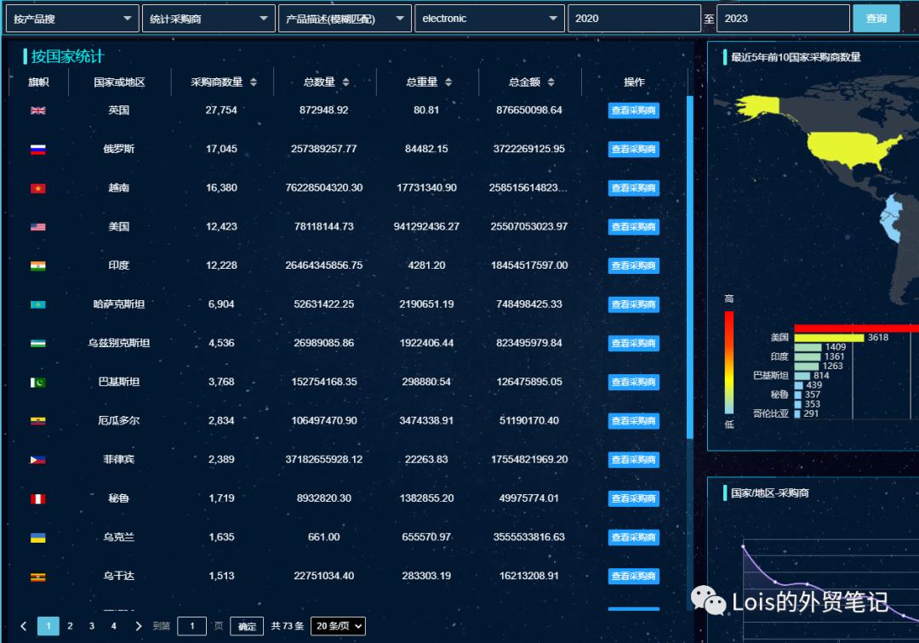Sort by 总金额 using its arrow icon
This screenshot has width=919, height=643.
point(551,83)
